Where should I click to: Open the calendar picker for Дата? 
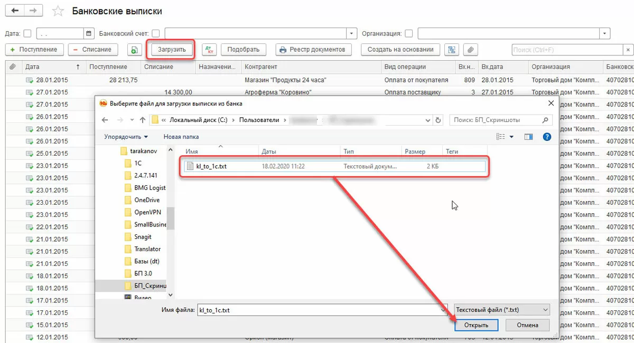click(89, 33)
